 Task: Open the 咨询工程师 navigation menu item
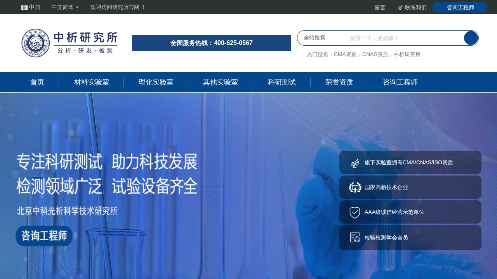click(400, 82)
